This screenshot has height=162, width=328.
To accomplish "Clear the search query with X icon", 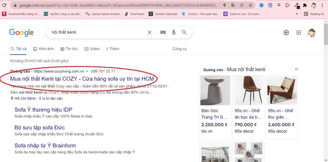I will point(149,32).
